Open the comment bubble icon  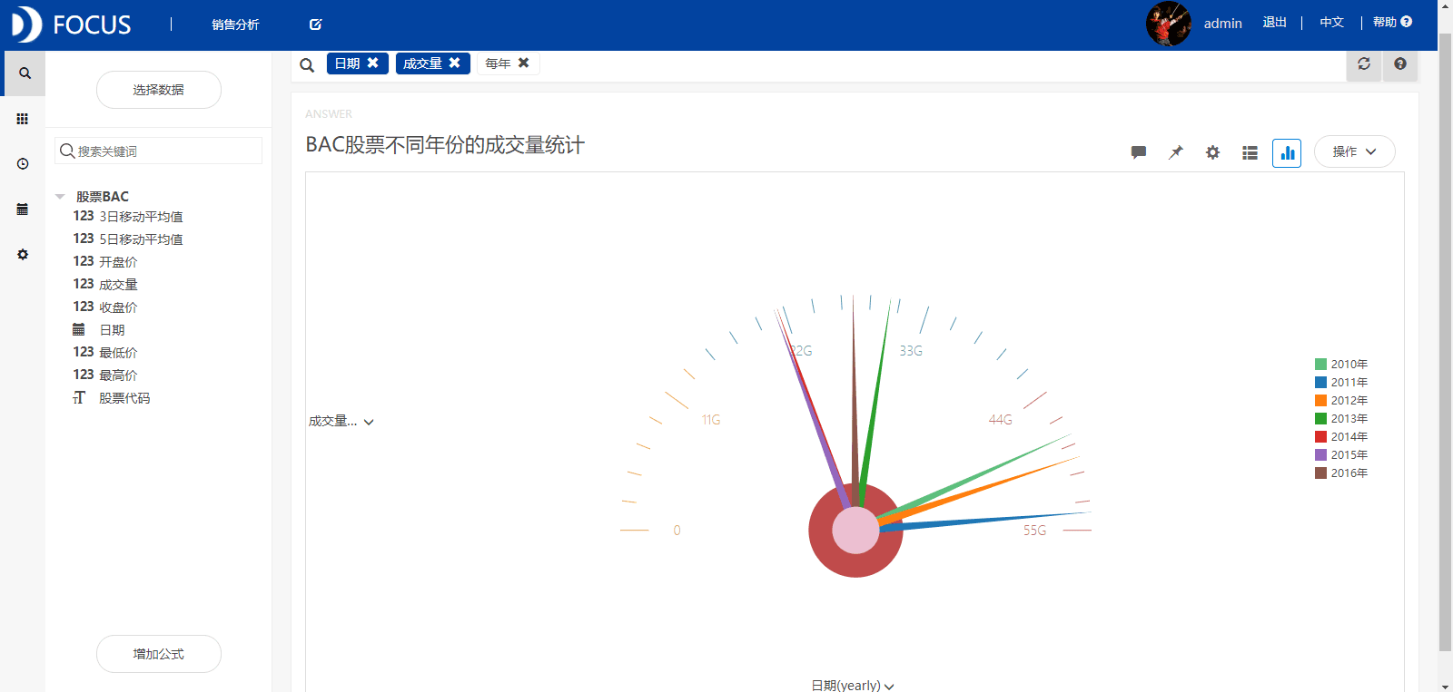click(x=1139, y=152)
